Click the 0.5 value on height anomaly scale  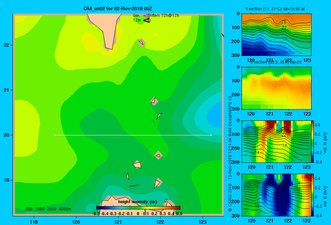pos(179,214)
